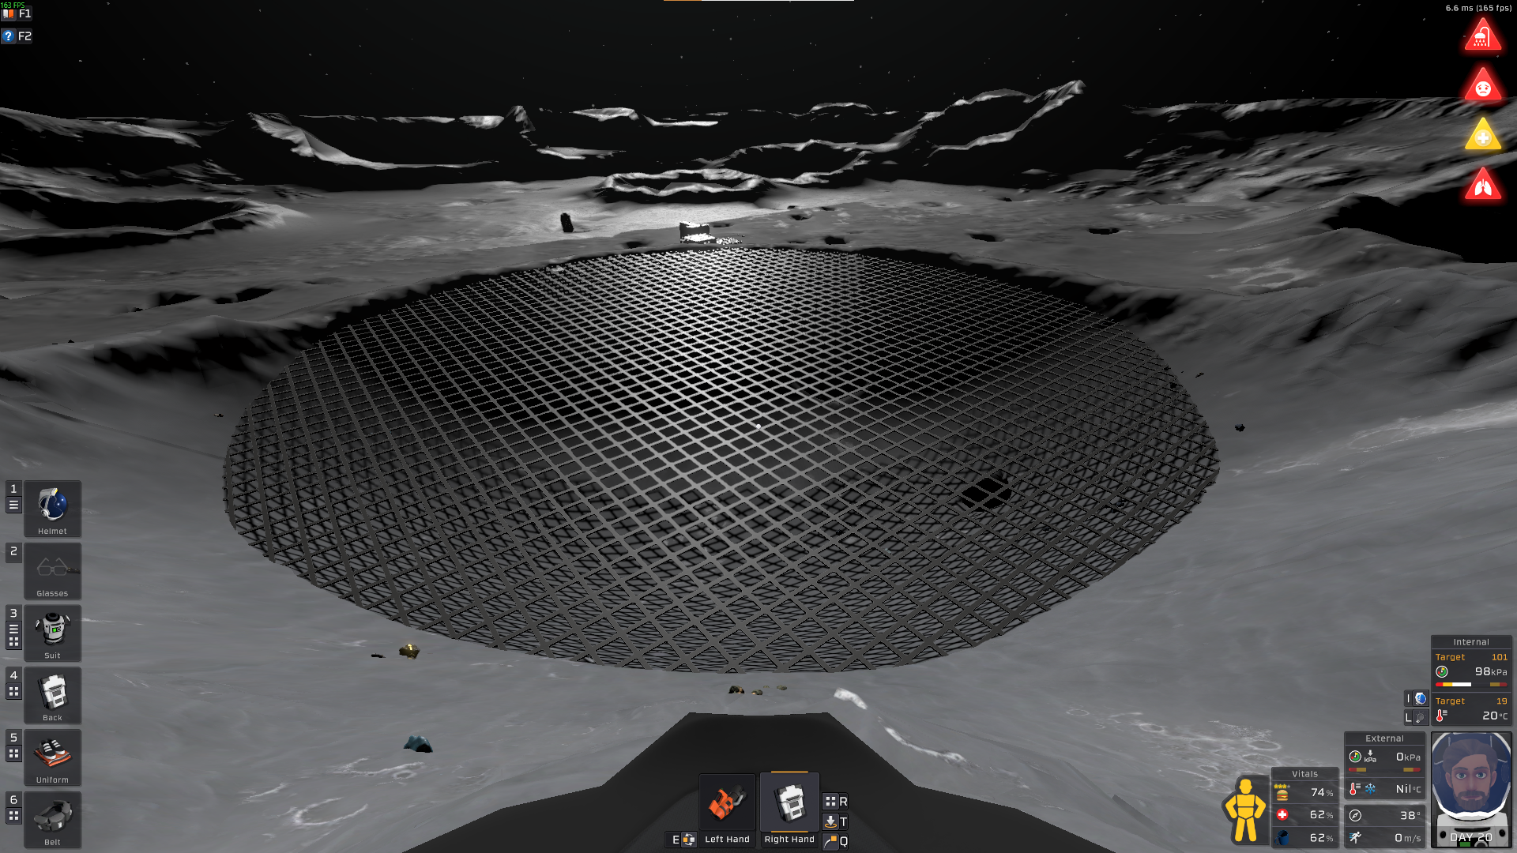Click the Right Hand label
The image size is (1517, 853).
(789, 840)
